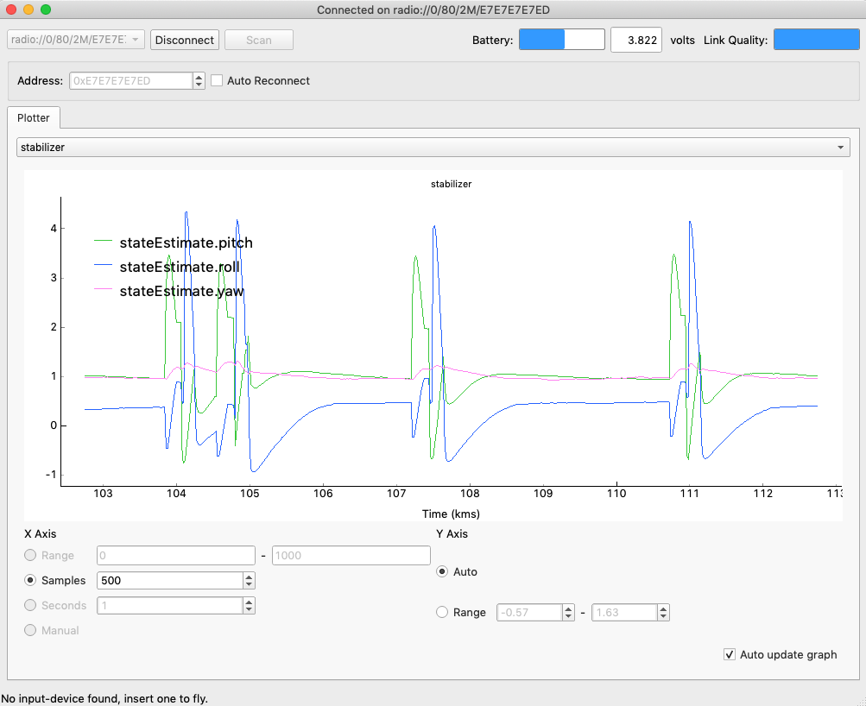Screen dimensions: 866x706
Task: Decrease the Samples value with down arrow
Action: tap(250, 585)
